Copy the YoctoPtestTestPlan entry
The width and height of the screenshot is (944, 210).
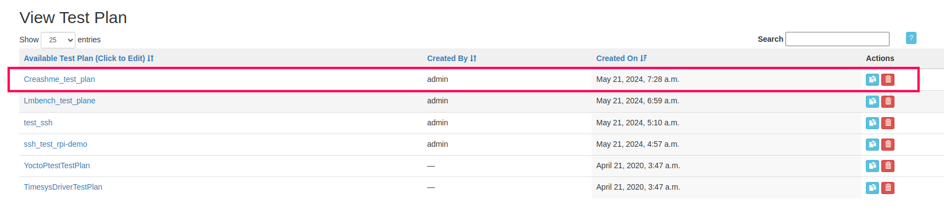(x=872, y=166)
